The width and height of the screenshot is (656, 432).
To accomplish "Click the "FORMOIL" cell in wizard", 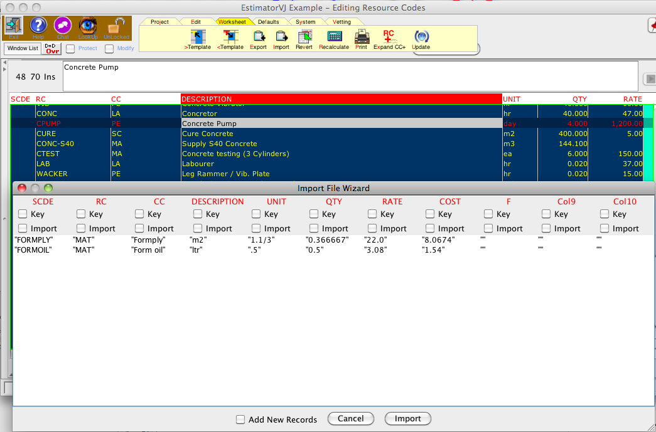I will [33, 250].
